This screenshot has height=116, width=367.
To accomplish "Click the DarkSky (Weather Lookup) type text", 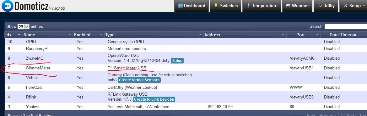I will [x=132, y=87].
